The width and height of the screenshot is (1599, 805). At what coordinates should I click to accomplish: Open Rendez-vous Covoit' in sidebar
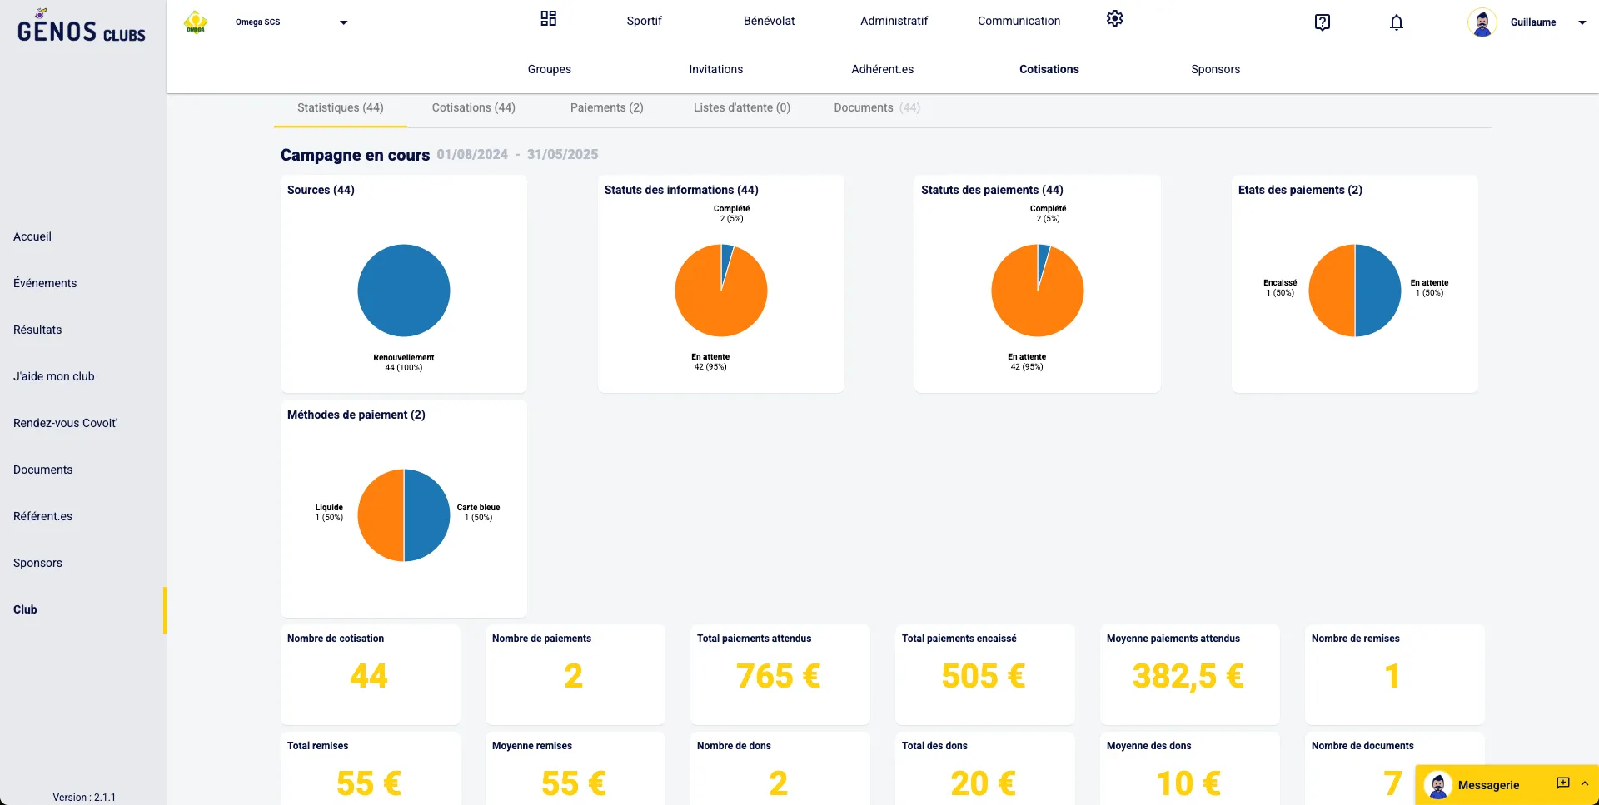pos(65,423)
